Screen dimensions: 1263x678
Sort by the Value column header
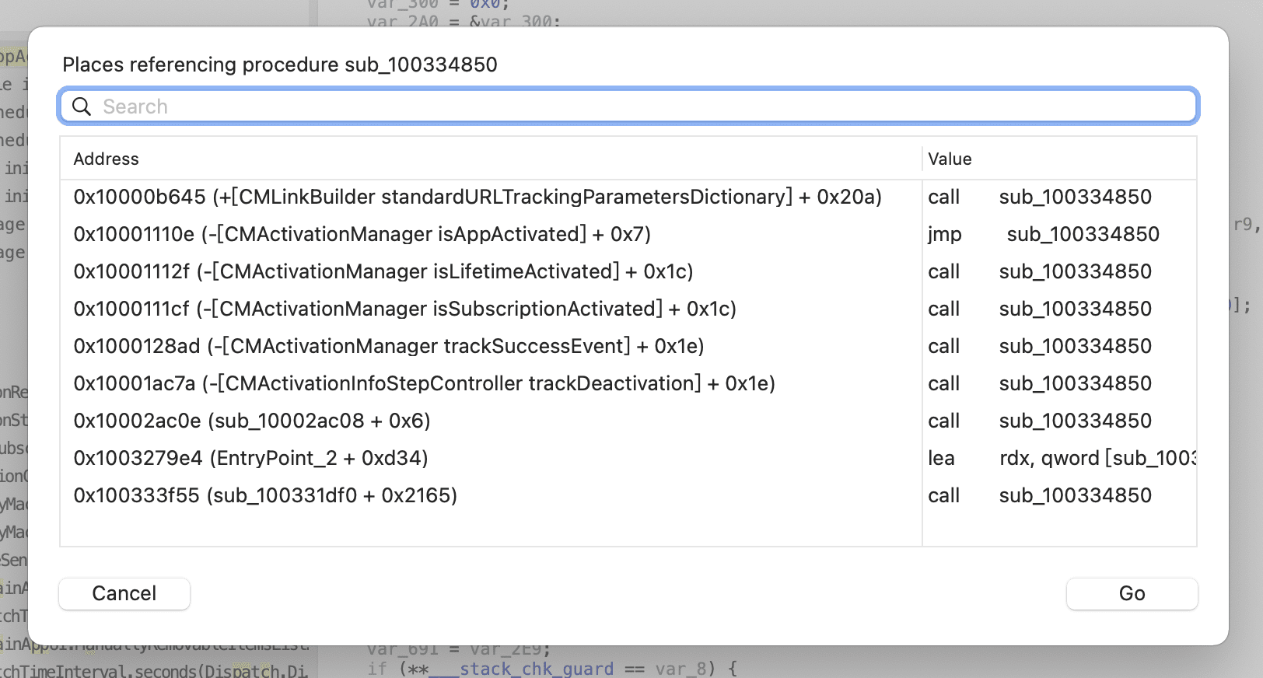(1059, 159)
